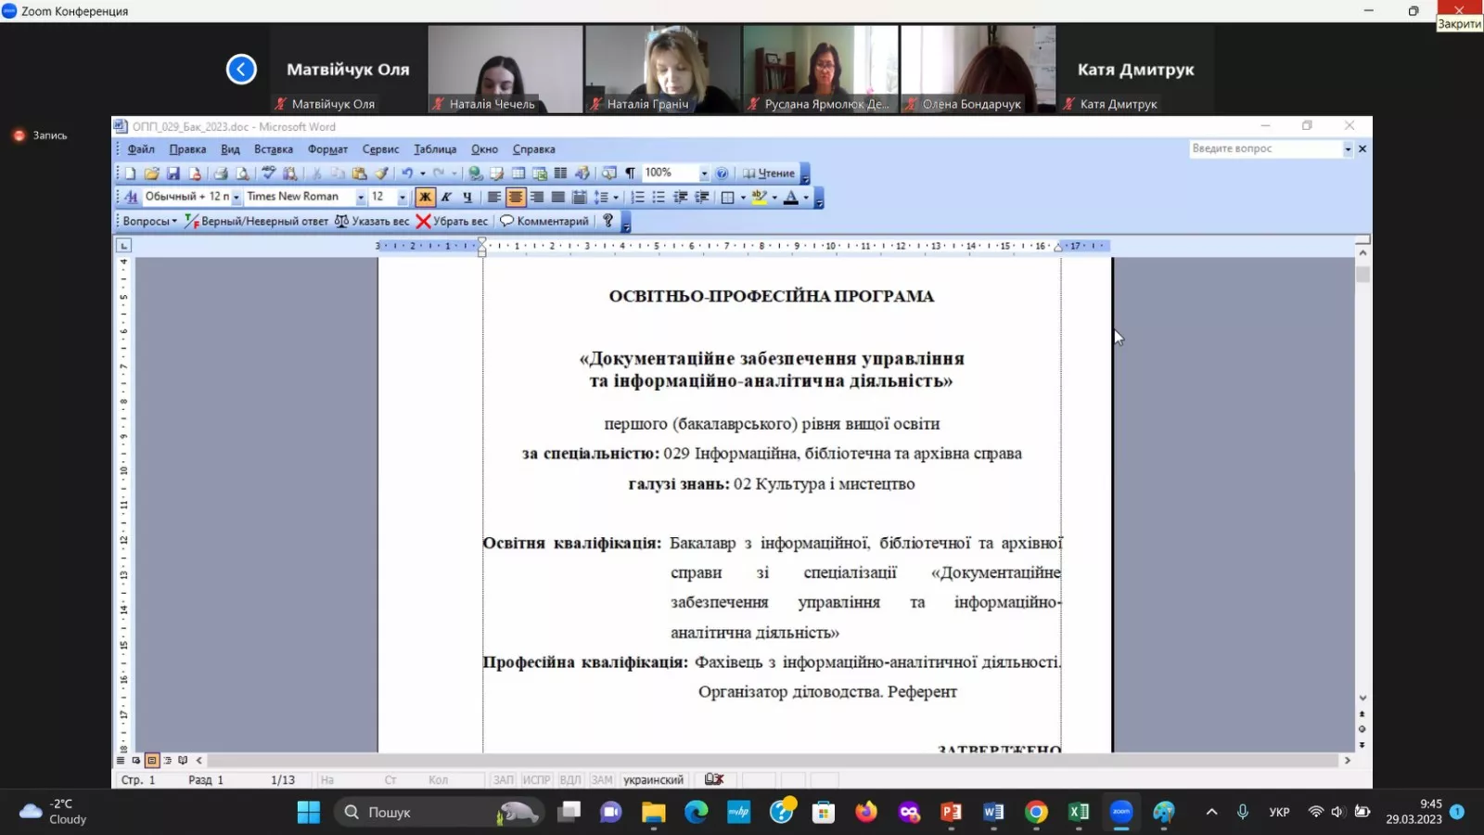
Task: Click the Save document icon
Action: pyautogui.click(x=173, y=173)
